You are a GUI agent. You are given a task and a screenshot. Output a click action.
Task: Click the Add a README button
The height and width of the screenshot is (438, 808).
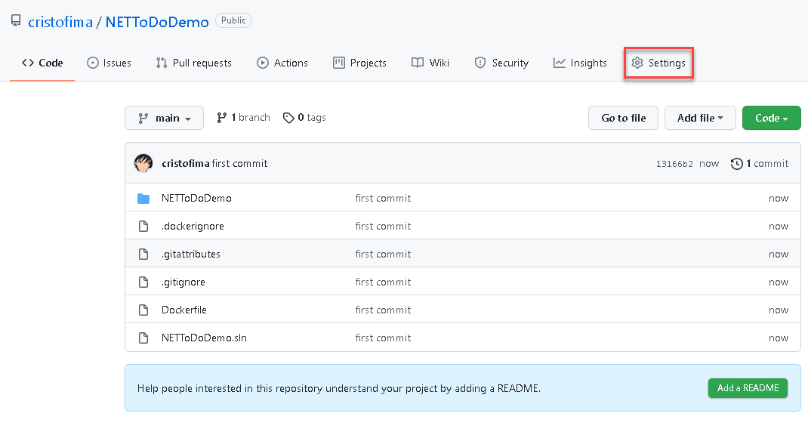tap(748, 388)
